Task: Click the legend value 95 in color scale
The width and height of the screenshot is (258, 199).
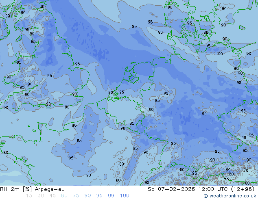Action: tap(99, 196)
